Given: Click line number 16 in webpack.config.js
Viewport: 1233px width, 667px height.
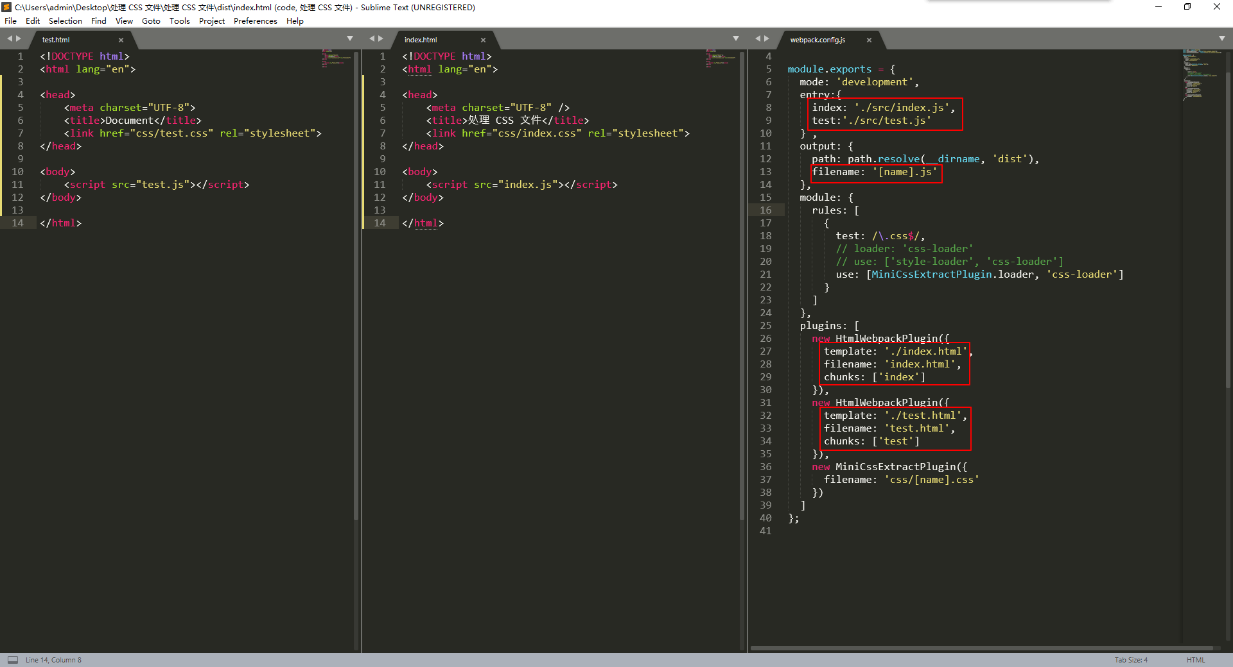Looking at the screenshot, I should (765, 210).
